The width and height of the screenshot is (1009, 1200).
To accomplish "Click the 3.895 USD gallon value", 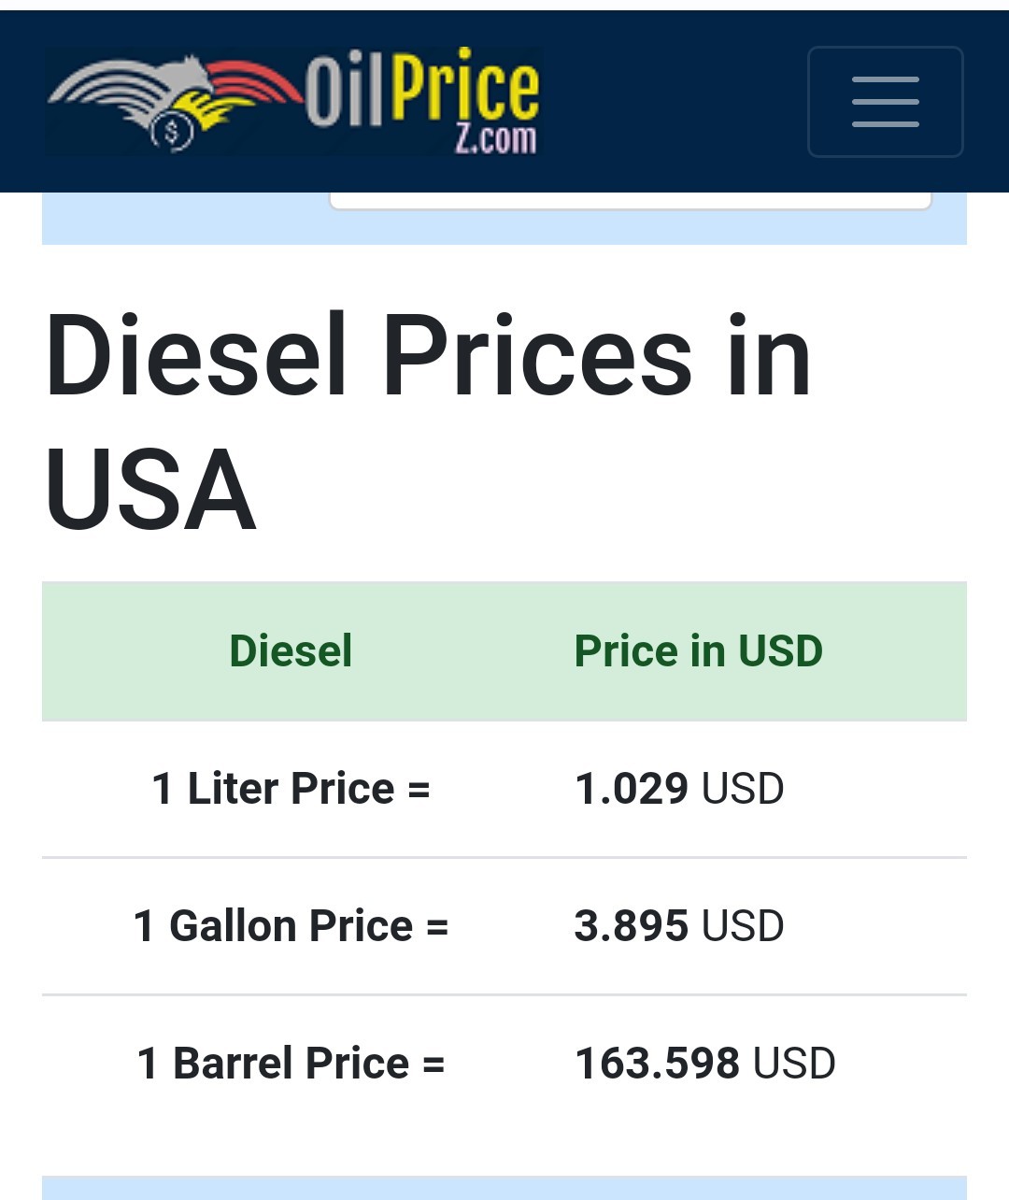I will point(679,926).
